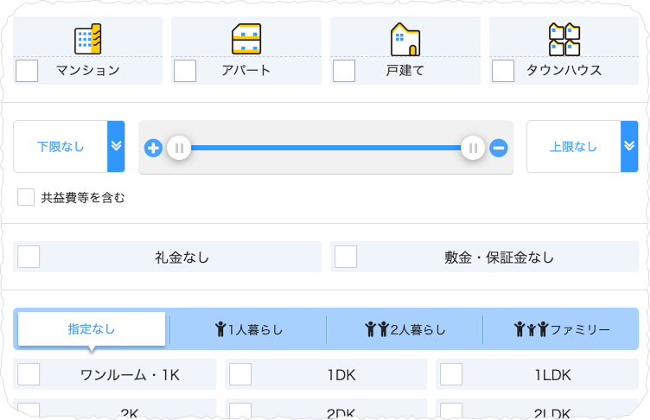Click the マンション building icon

coord(88,39)
